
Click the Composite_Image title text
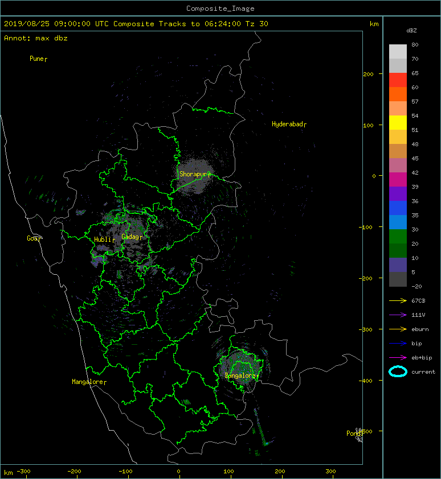pyautogui.click(x=220, y=9)
